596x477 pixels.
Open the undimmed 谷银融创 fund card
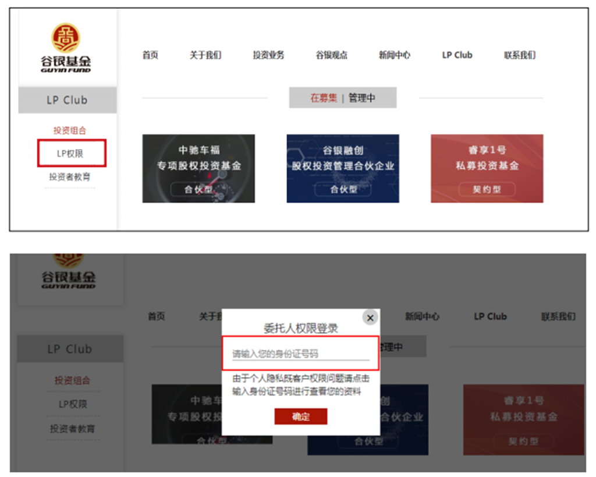point(343,168)
